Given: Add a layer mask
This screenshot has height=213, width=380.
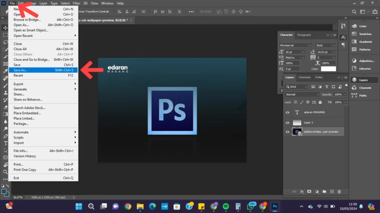Looking at the screenshot, I should pyautogui.click(x=309, y=192).
